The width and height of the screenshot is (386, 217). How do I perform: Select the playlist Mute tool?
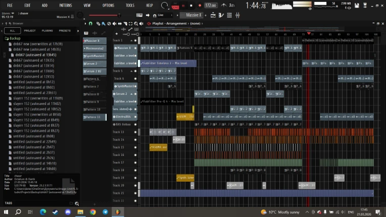[x=115, y=24]
